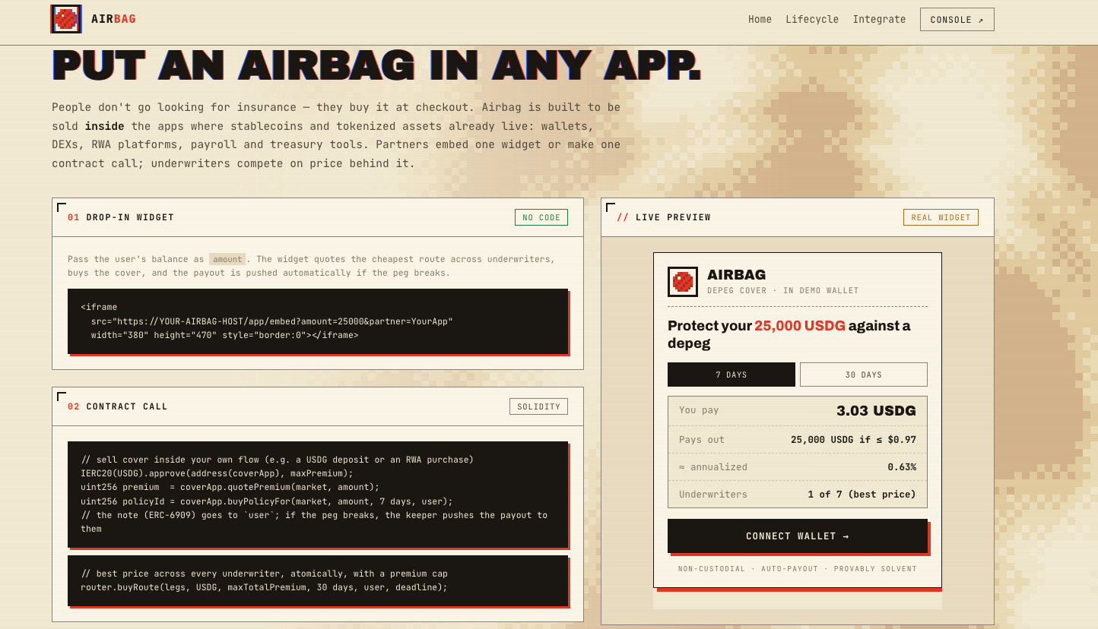Click '1 of 7 (best price)' underwriters value

862,495
